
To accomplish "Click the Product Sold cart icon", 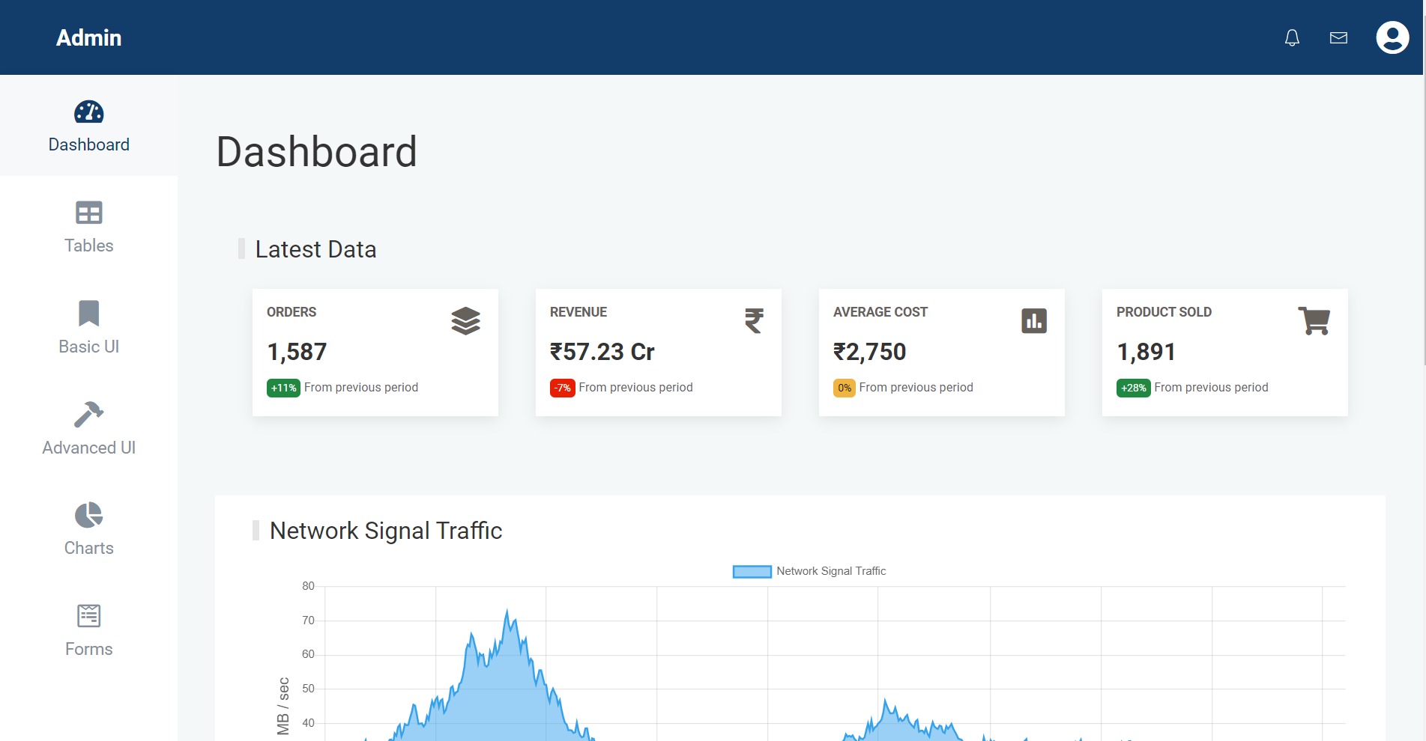I will pyautogui.click(x=1314, y=321).
